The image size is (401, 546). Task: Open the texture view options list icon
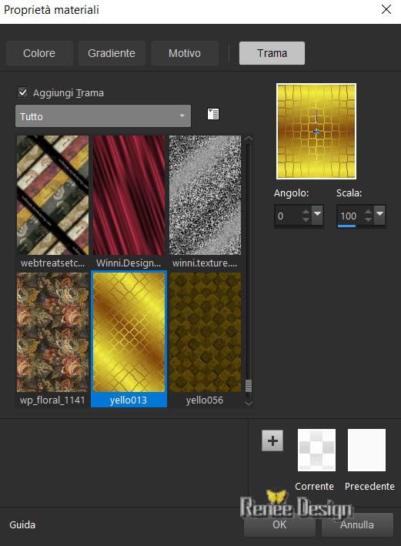(x=213, y=114)
